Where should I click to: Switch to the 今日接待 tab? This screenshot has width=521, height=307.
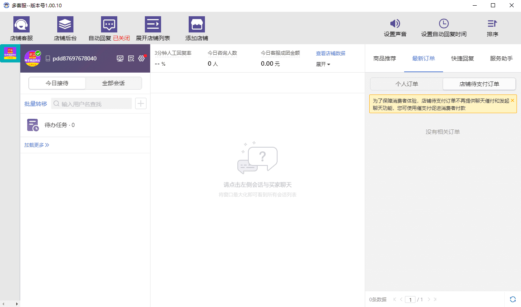coord(57,83)
